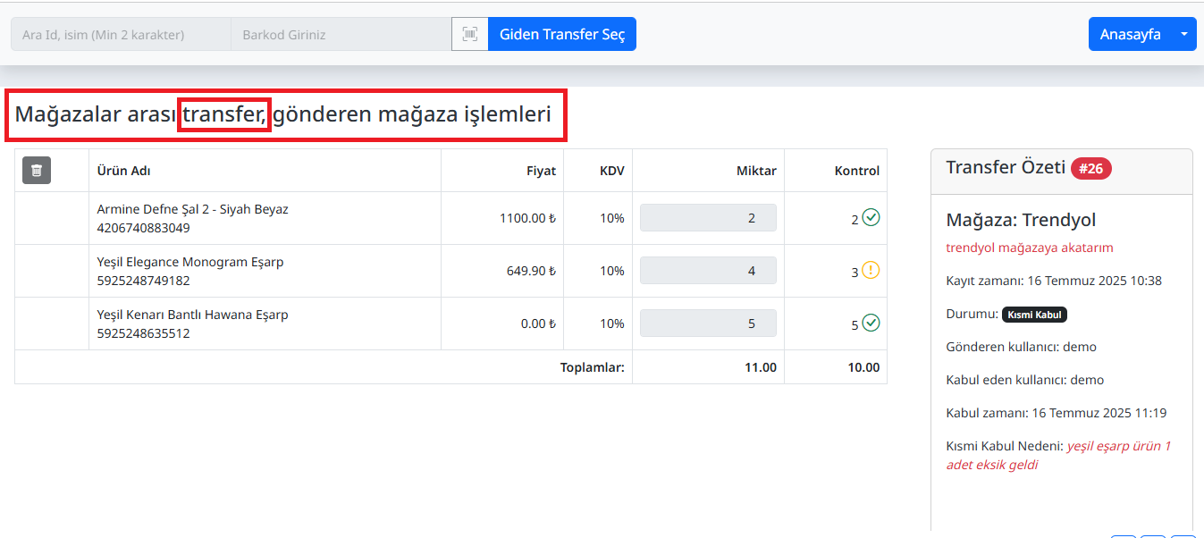Open the Giden Transfer Seç selector
Image resolution: width=1204 pixels, height=538 pixels.
[561, 33]
